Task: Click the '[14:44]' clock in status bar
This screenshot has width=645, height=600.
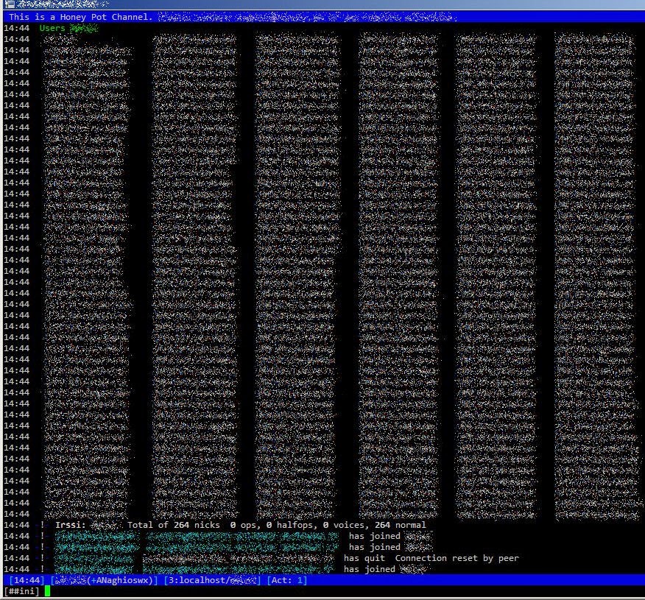Action: pyautogui.click(x=27, y=581)
